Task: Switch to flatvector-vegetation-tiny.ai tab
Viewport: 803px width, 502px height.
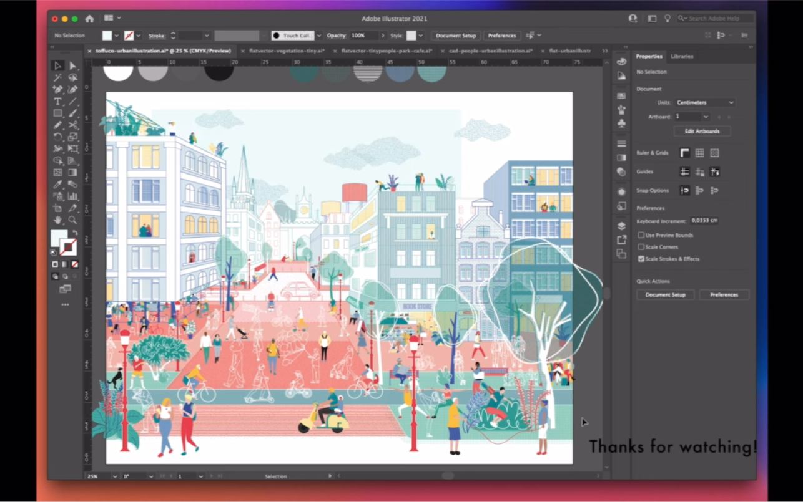Action: pyautogui.click(x=286, y=51)
